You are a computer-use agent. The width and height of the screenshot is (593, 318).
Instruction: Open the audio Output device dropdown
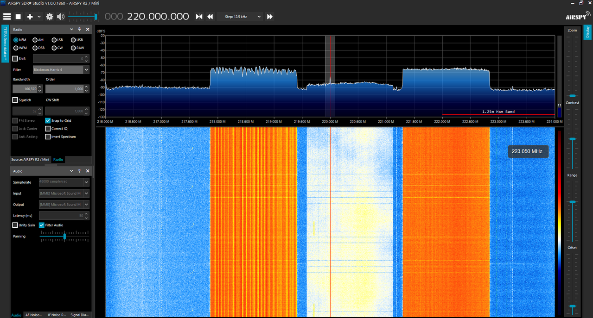(64, 205)
